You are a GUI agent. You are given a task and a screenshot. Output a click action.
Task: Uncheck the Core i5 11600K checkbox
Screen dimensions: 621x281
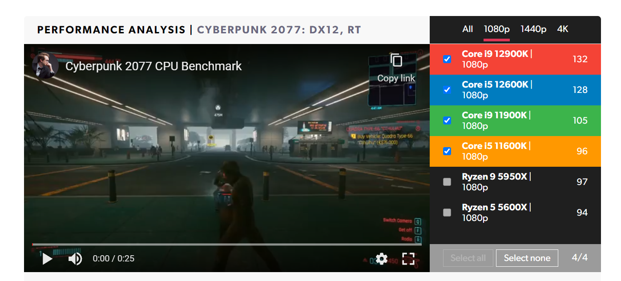click(x=447, y=151)
